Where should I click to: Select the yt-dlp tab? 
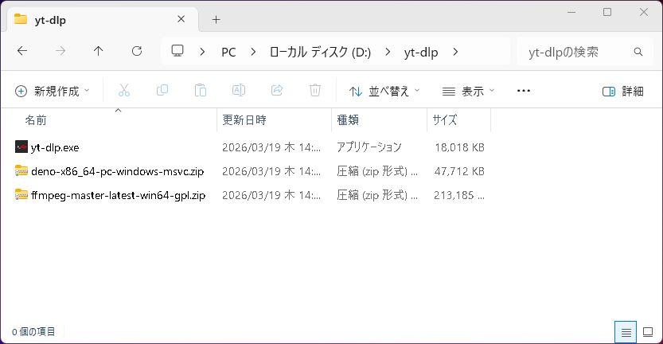point(102,19)
